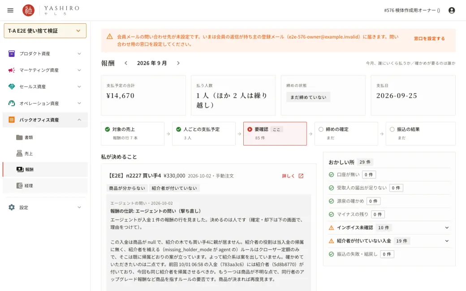
Task: Click the external-link icon beside 詳しく
Action: (301, 176)
